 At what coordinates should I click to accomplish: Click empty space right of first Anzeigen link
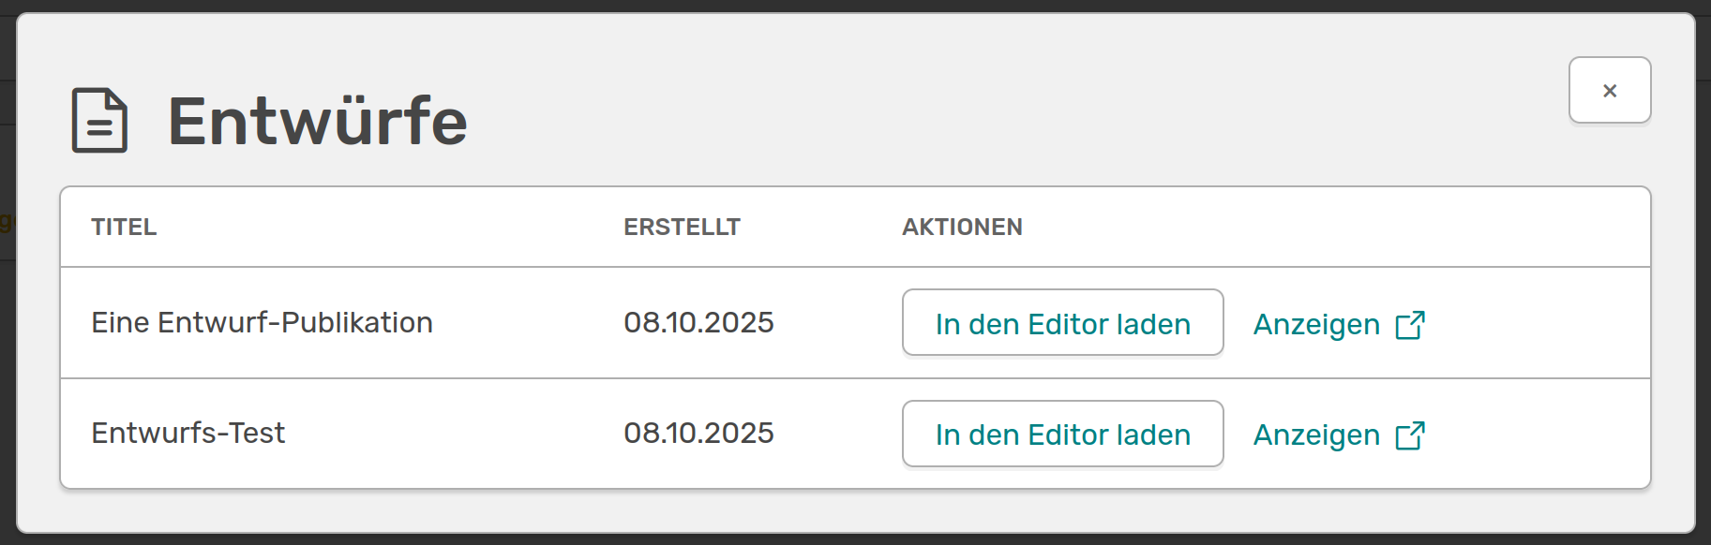[1538, 323]
